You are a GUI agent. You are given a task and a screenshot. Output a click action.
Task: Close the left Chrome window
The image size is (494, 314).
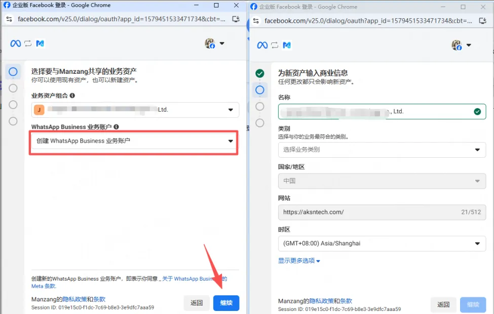[236, 6]
